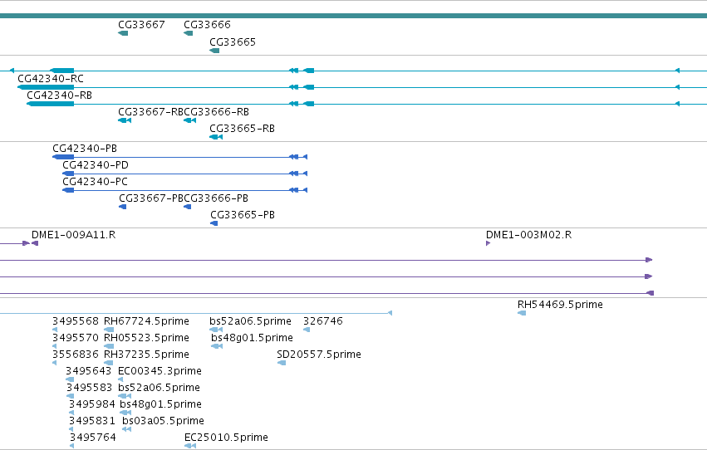Click the CG33665-PB protein label
The image size is (707, 450).
243,215
